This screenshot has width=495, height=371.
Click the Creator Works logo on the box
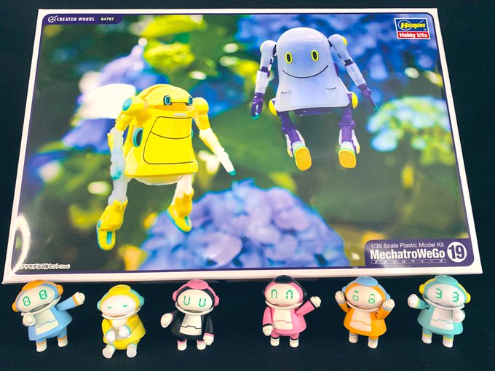(x=71, y=19)
